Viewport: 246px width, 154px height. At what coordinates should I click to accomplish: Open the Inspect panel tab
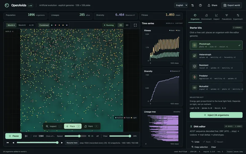click(216, 17)
